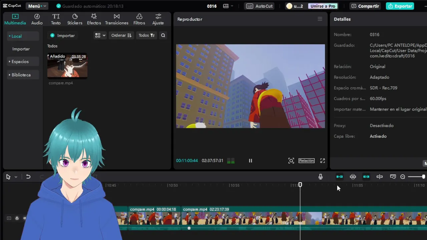Image resolution: width=427 pixels, height=240 pixels.
Task: Open the Ordenar sort dropdown
Action: (121, 35)
